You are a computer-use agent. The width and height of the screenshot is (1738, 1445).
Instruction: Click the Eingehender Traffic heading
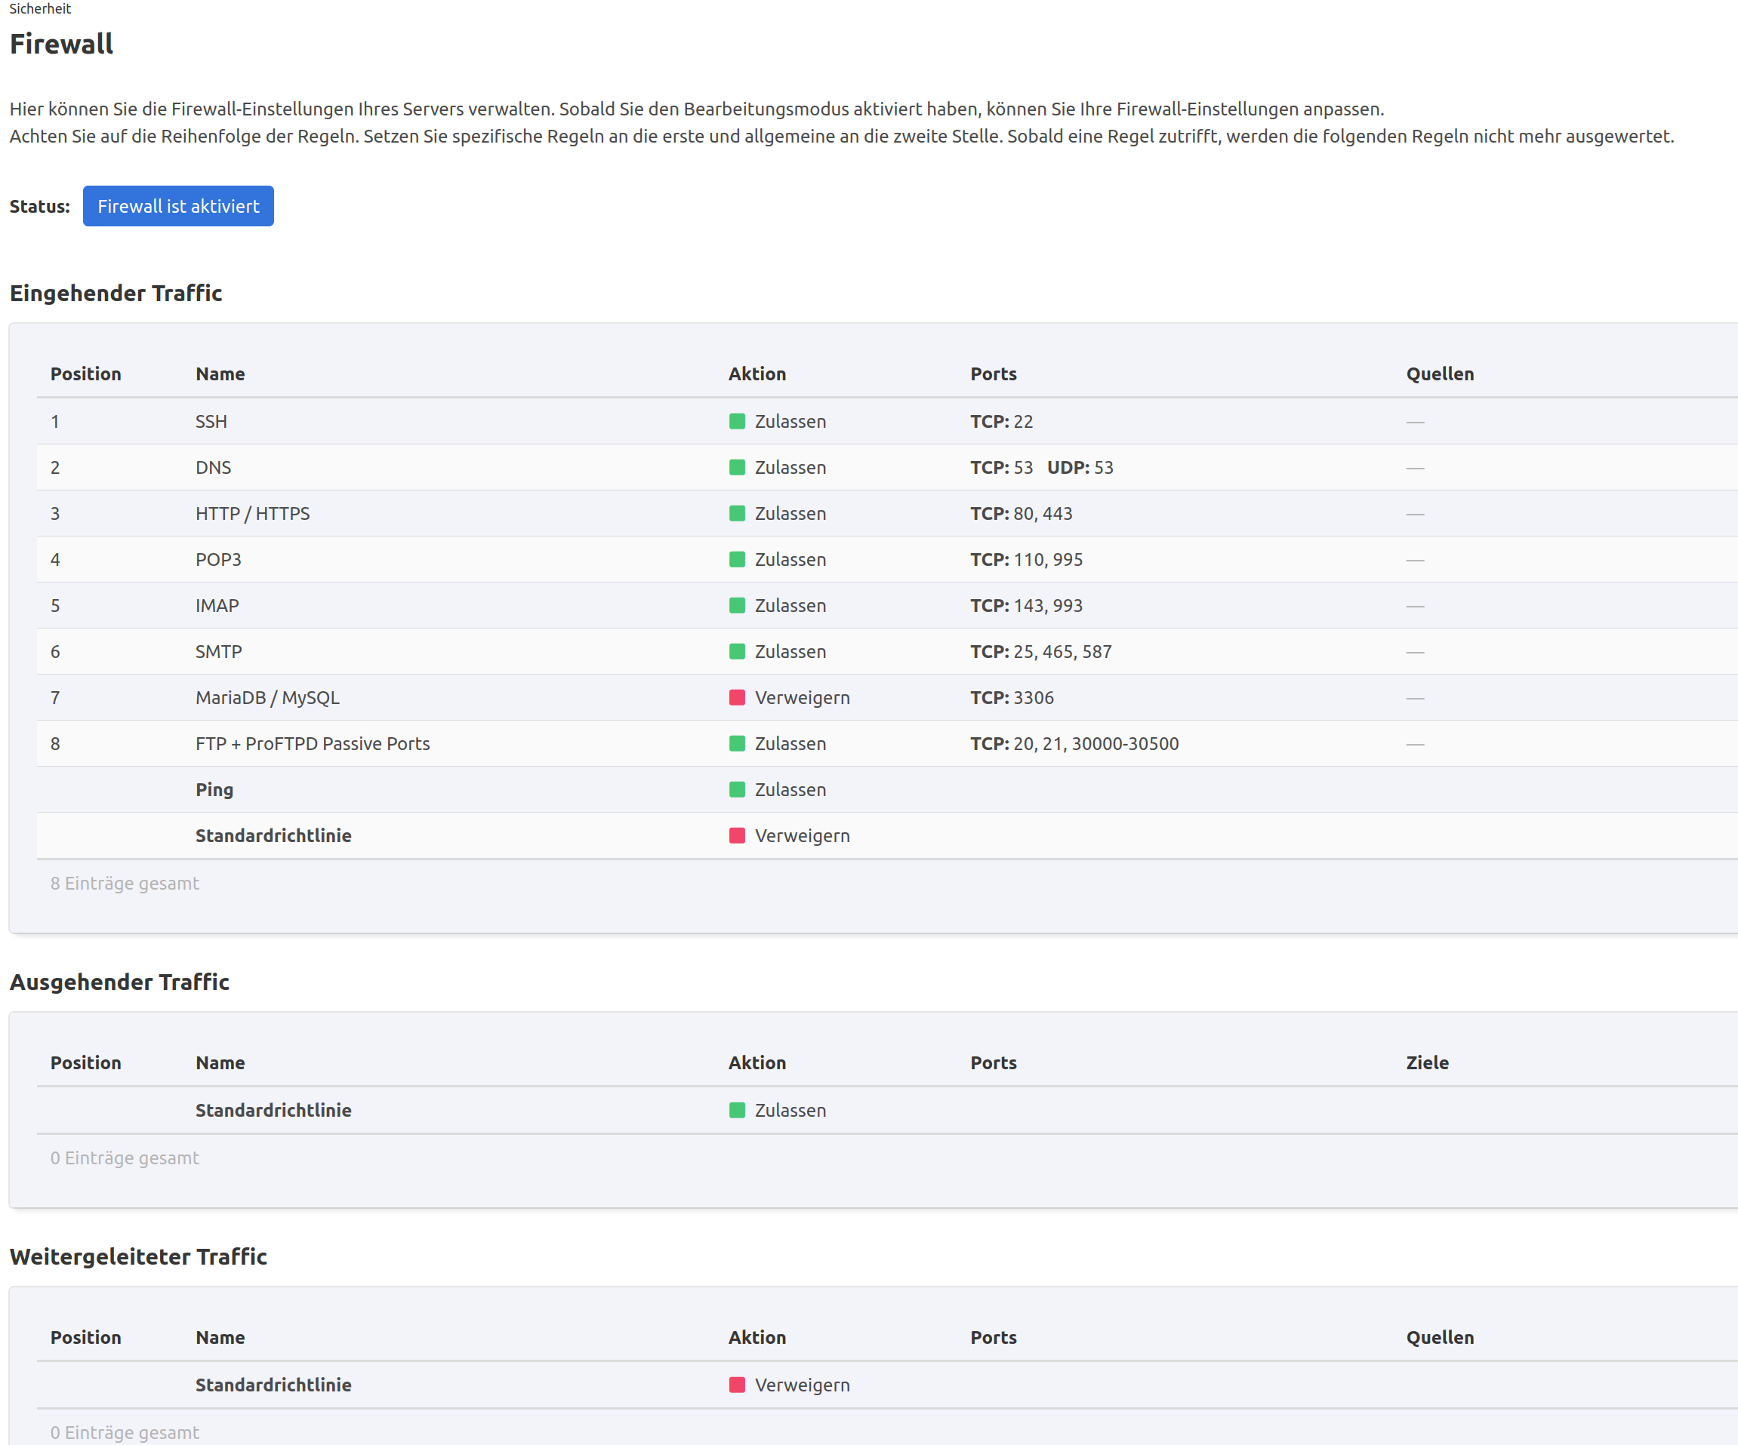tap(116, 293)
